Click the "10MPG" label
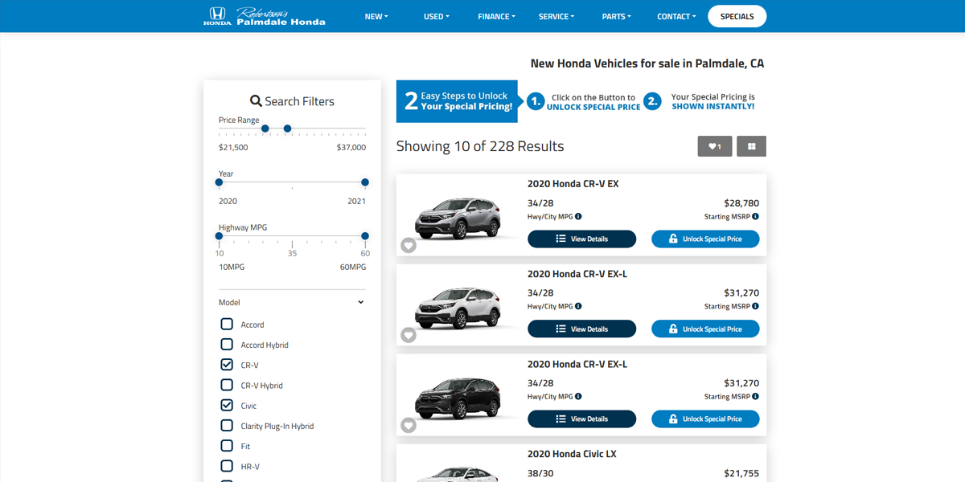Viewport: 965px width, 482px height. (x=232, y=267)
